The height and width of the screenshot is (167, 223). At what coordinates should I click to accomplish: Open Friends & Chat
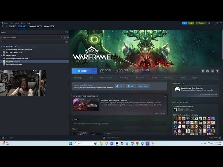tap(215, 138)
